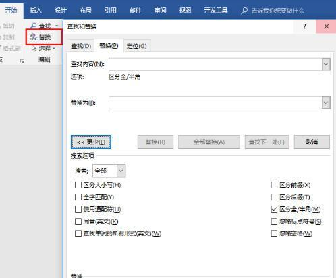
Task: Uncheck 区分全/半角(M) checkbox
Action: [274, 209]
